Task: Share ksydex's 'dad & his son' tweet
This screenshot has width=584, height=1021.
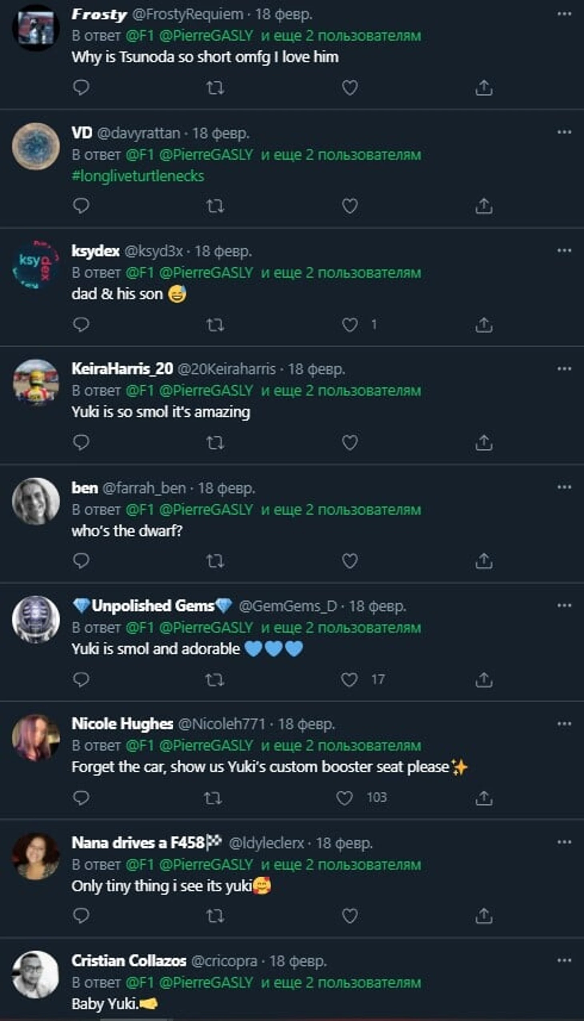Action: tap(484, 325)
